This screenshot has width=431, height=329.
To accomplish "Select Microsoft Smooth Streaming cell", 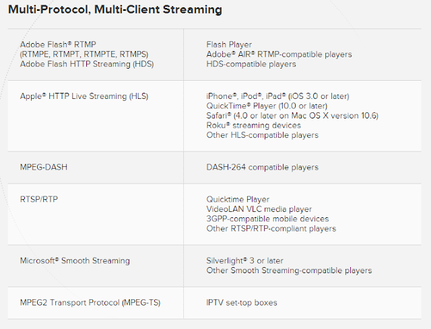I will (96, 266).
